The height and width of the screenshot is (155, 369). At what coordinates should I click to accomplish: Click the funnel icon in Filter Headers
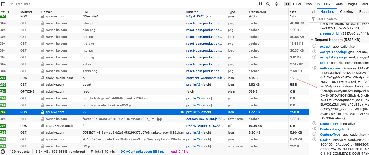(x=313, y=19)
